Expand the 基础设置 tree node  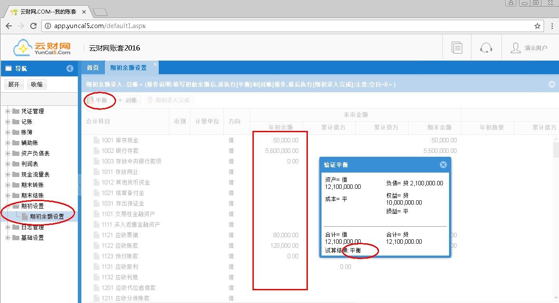[7, 238]
